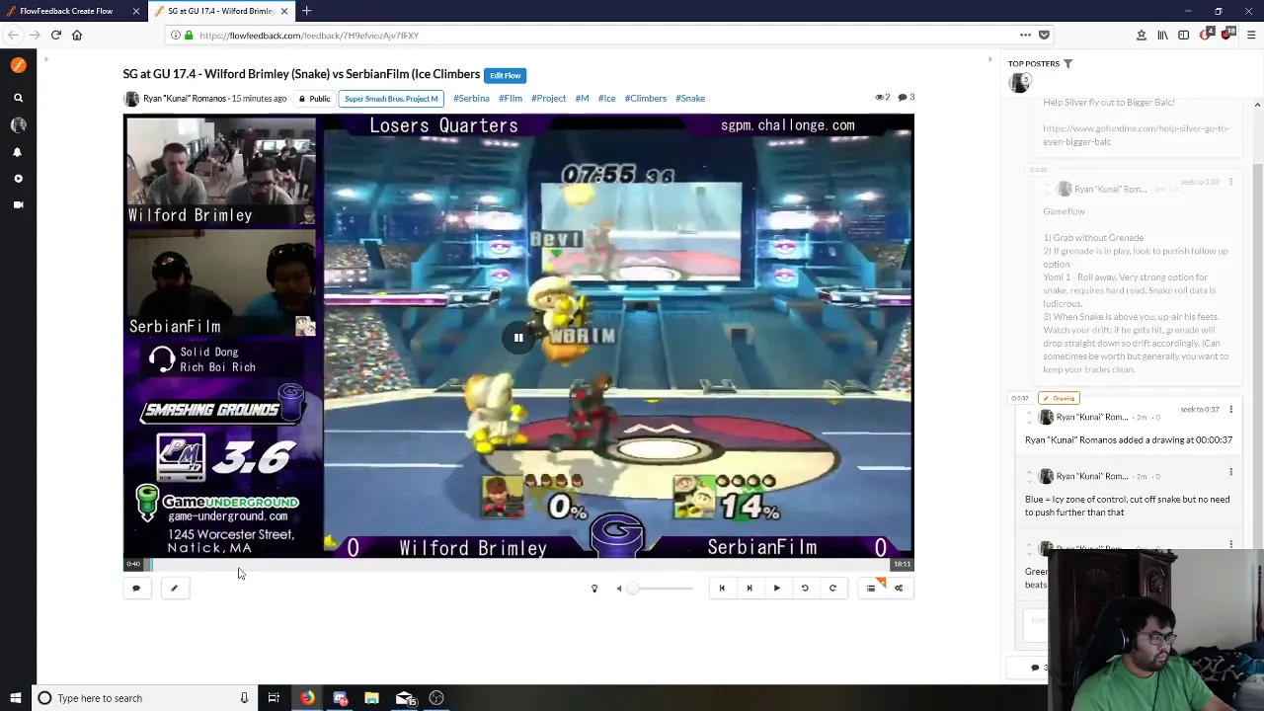Image resolution: width=1264 pixels, height=711 pixels.
Task: Click the comment bubble button below the video
Action: click(x=136, y=589)
